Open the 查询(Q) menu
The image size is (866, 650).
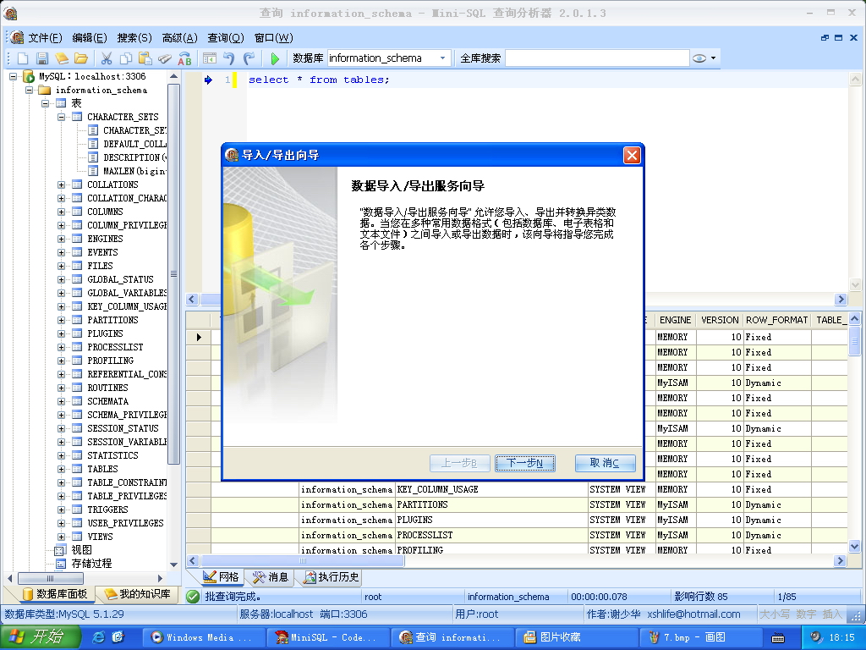coord(225,37)
